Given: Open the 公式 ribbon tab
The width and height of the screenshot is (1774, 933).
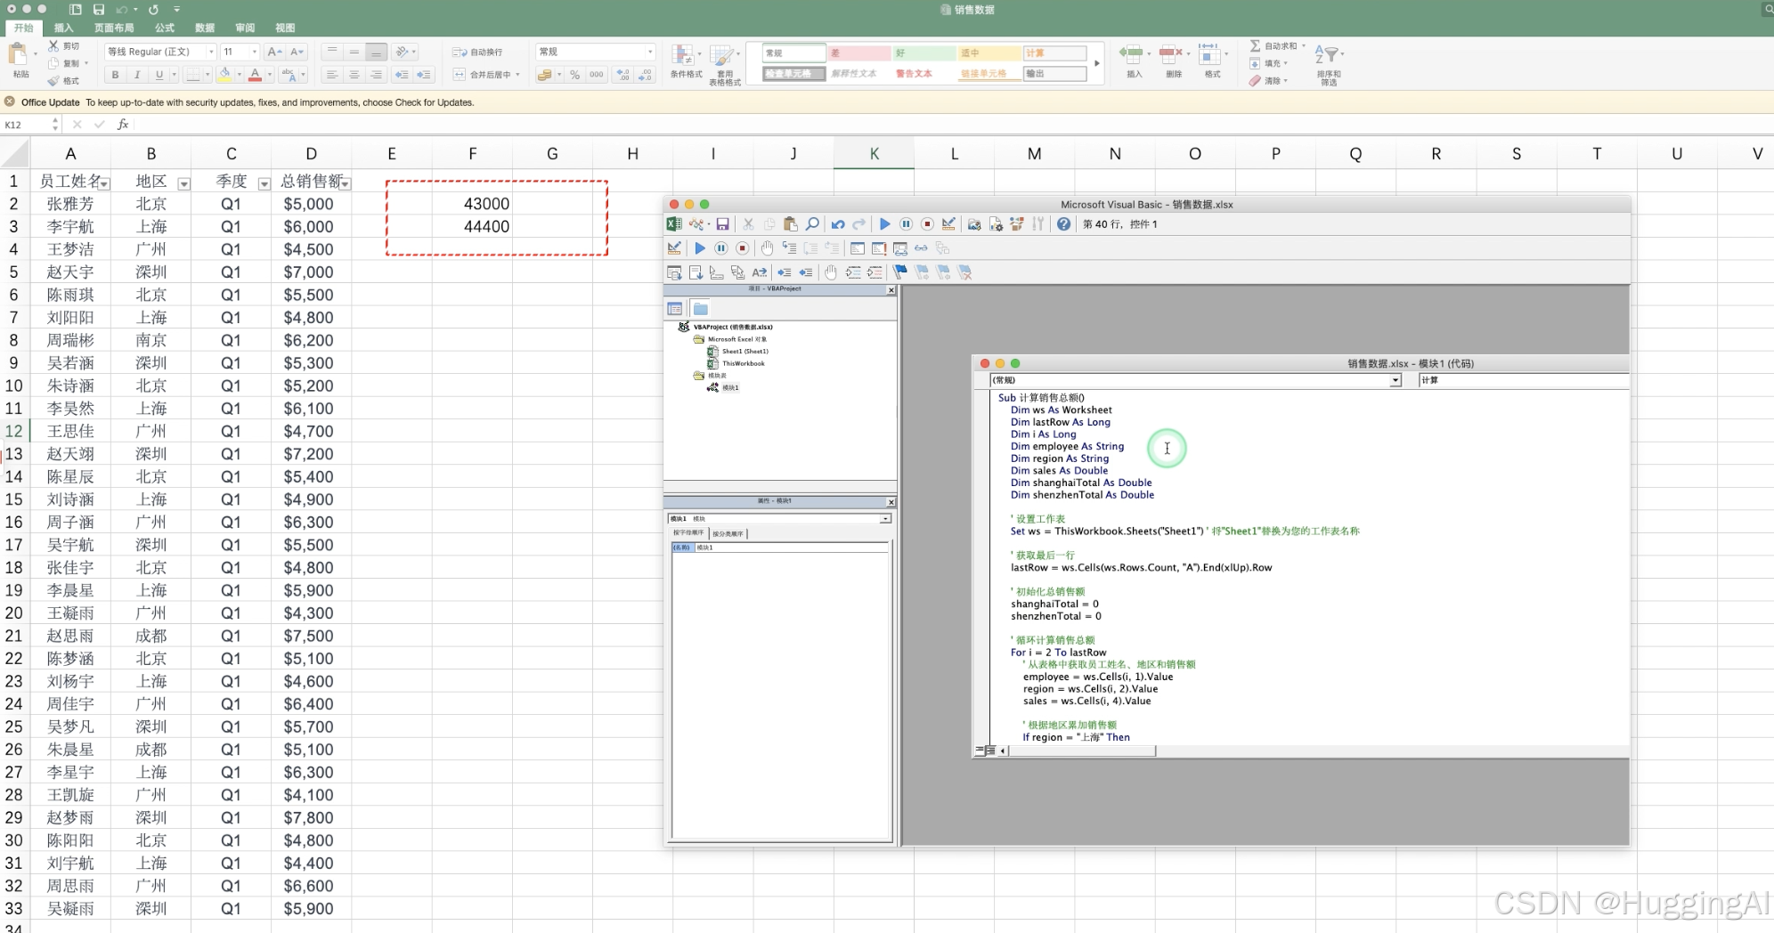Looking at the screenshot, I should (x=165, y=28).
